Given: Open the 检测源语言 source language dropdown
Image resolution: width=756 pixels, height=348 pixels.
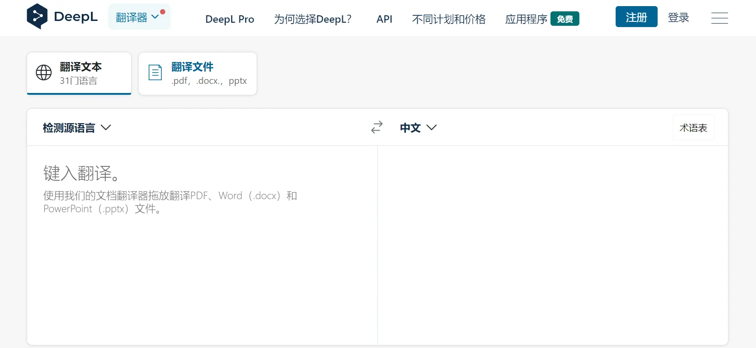Looking at the screenshot, I should point(77,127).
